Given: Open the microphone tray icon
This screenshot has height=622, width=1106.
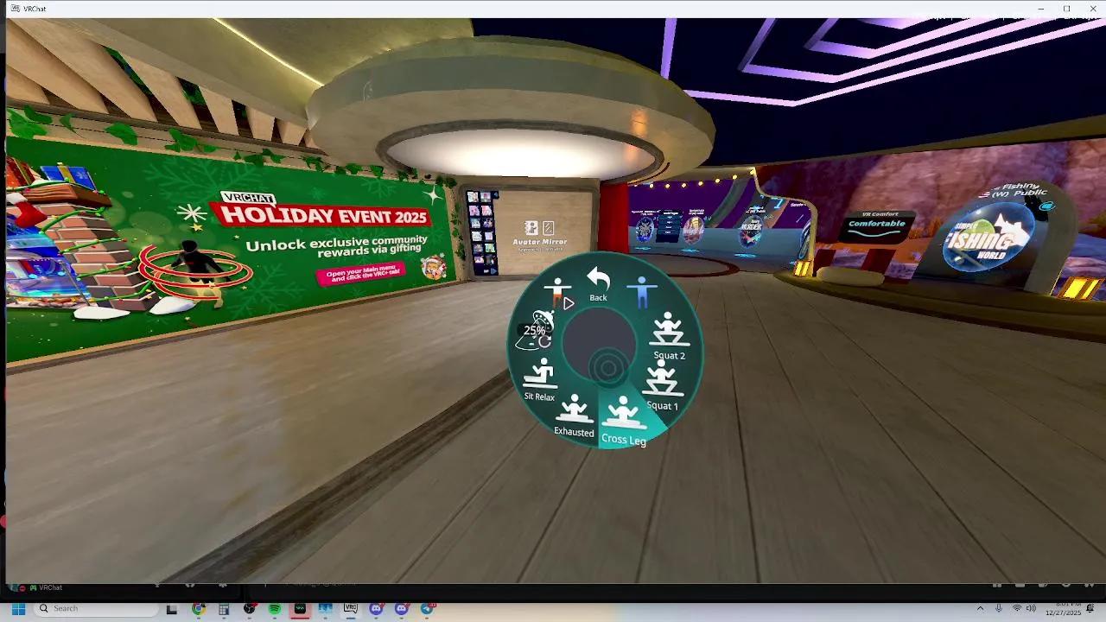Looking at the screenshot, I should point(999,609).
